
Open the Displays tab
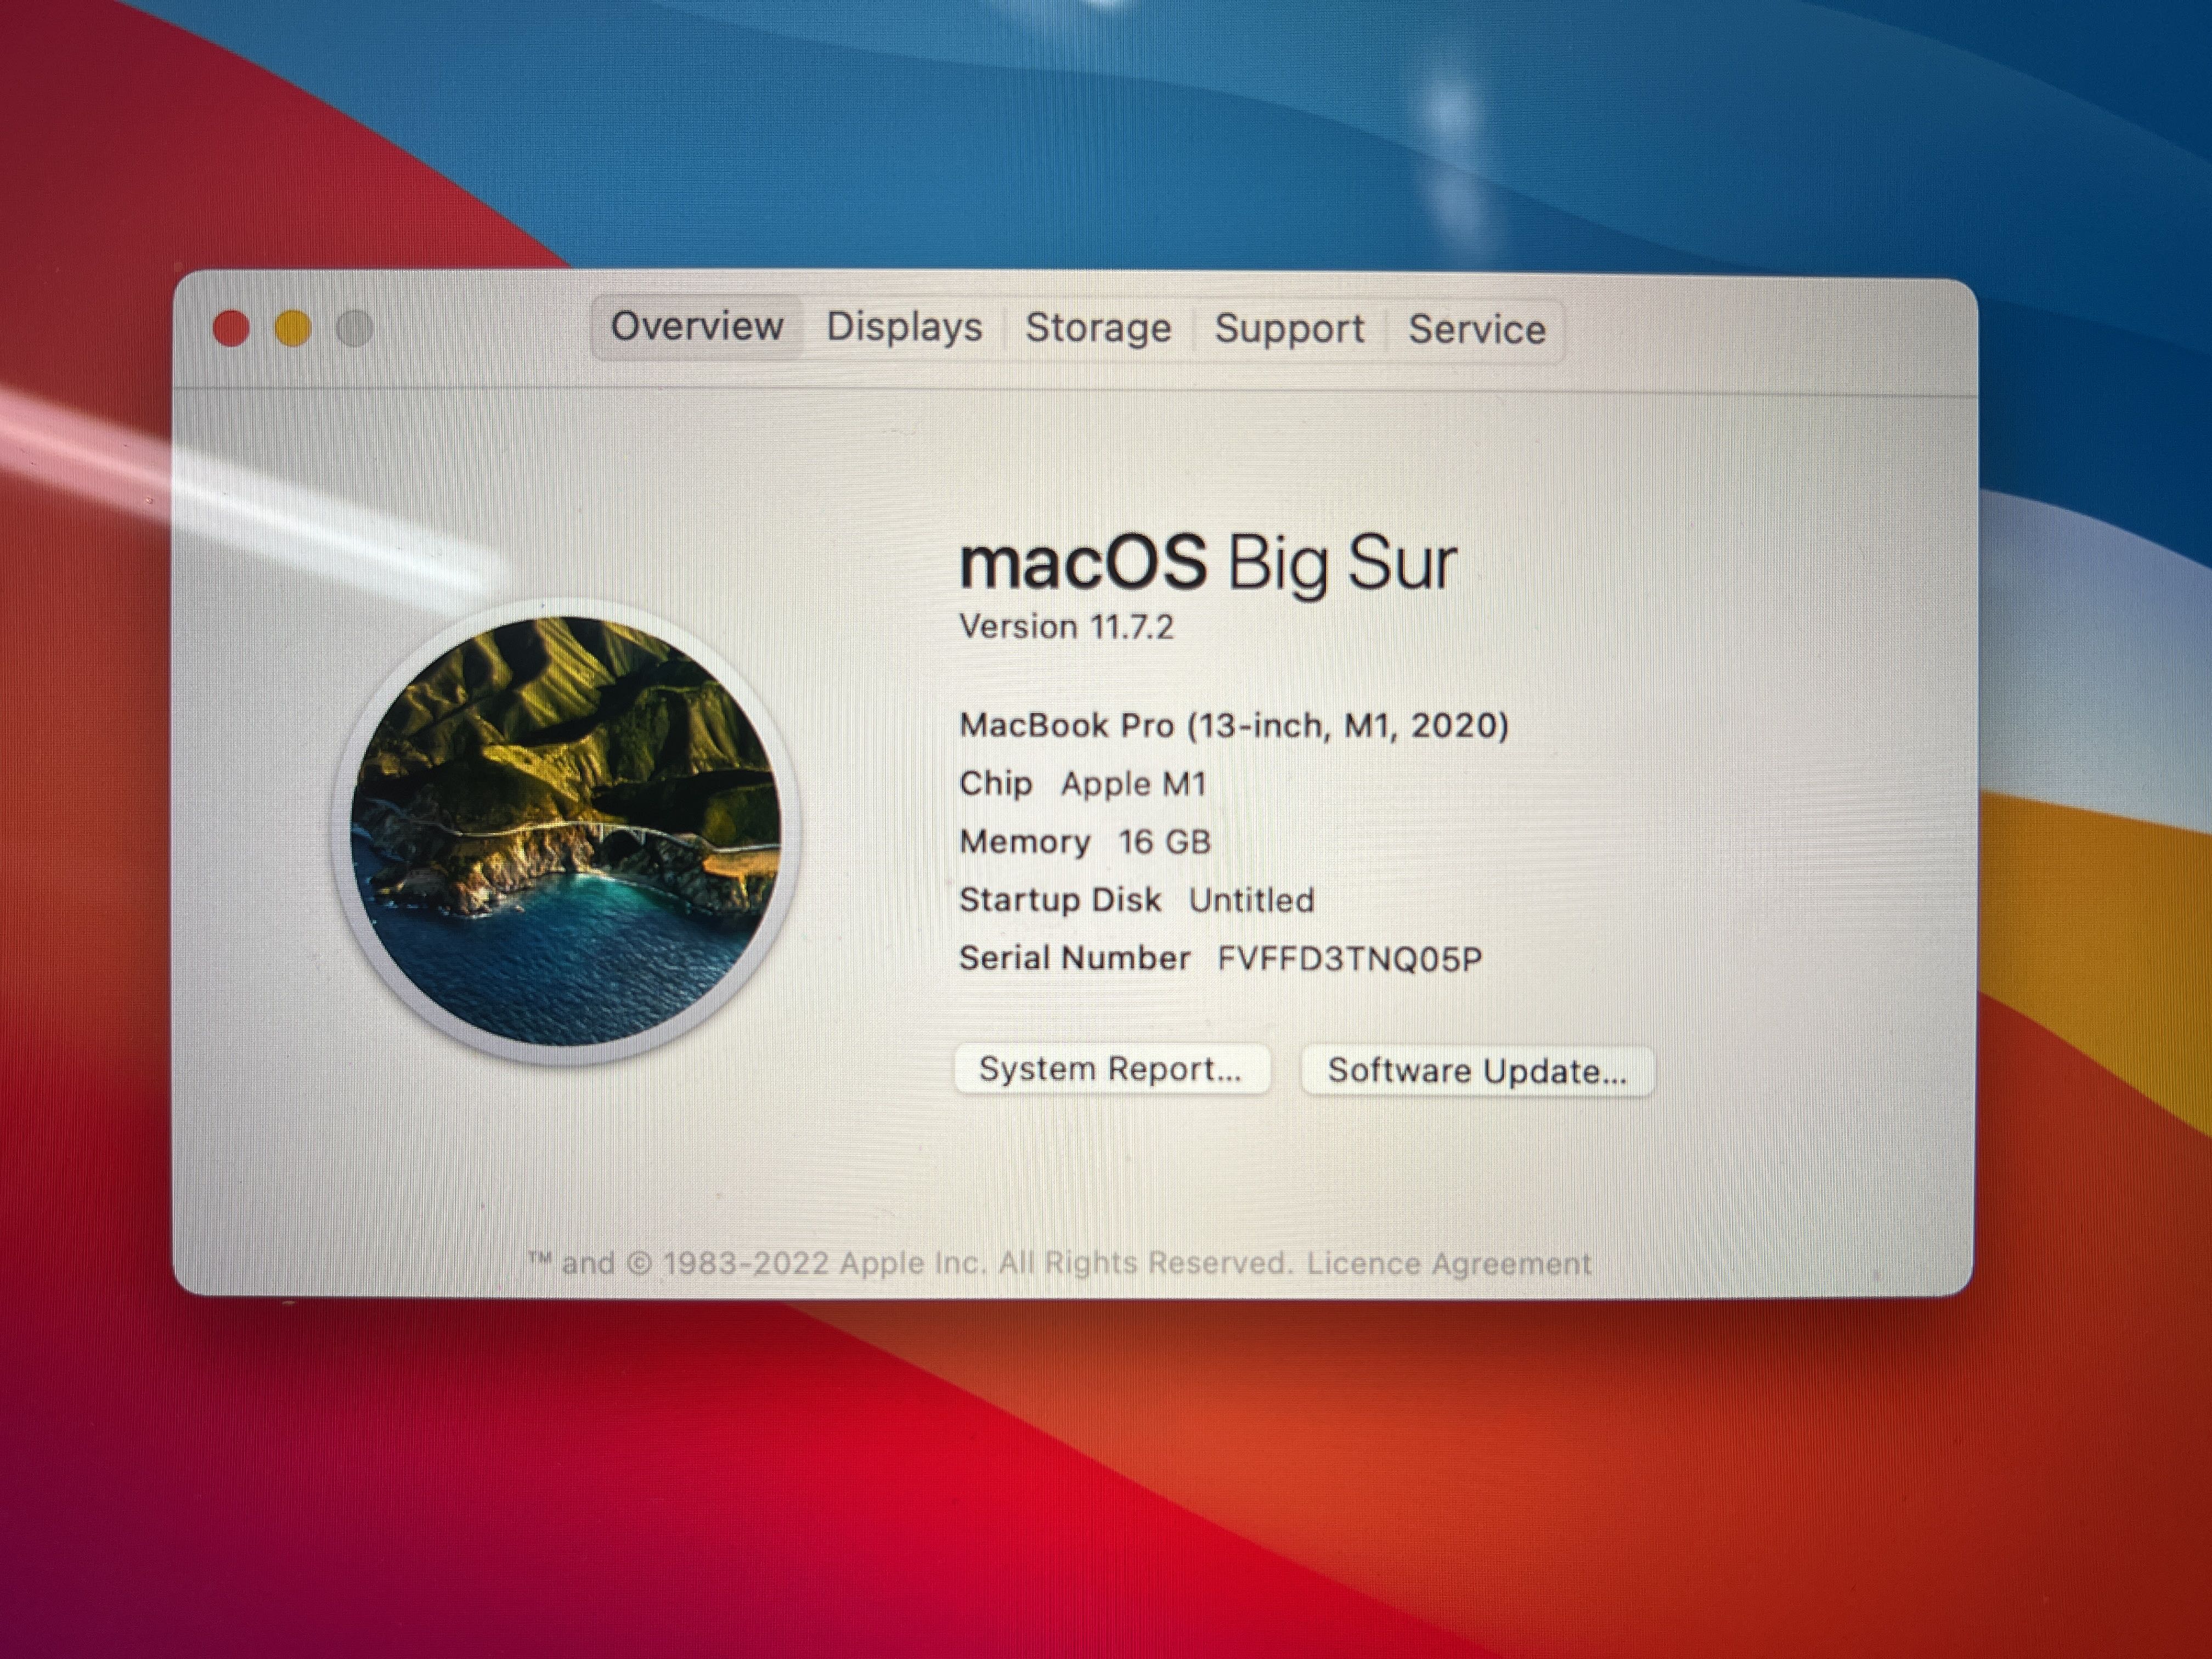pos(904,328)
